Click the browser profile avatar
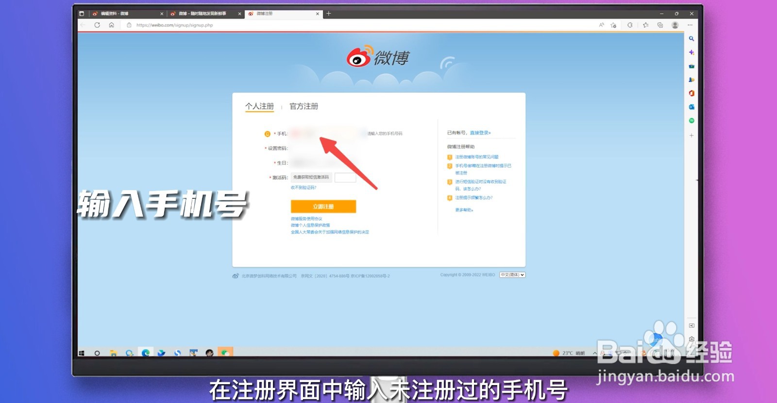The width and height of the screenshot is (777, 403). point(675,25)
